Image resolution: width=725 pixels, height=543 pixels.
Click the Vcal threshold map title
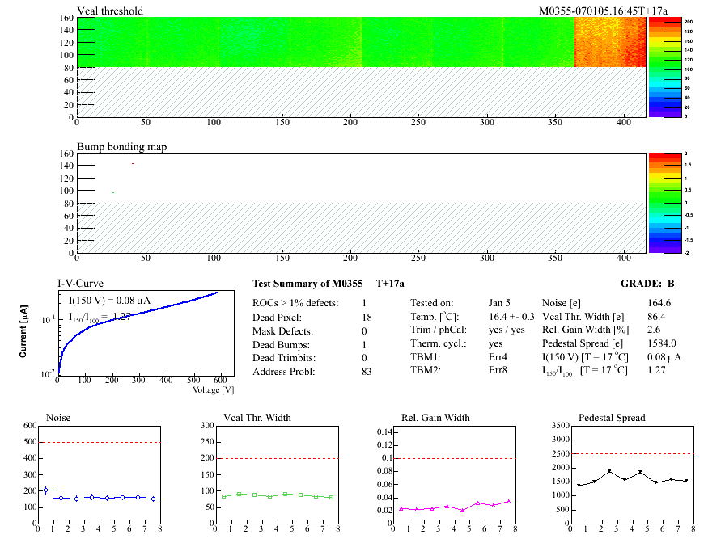tap(110, 11)
